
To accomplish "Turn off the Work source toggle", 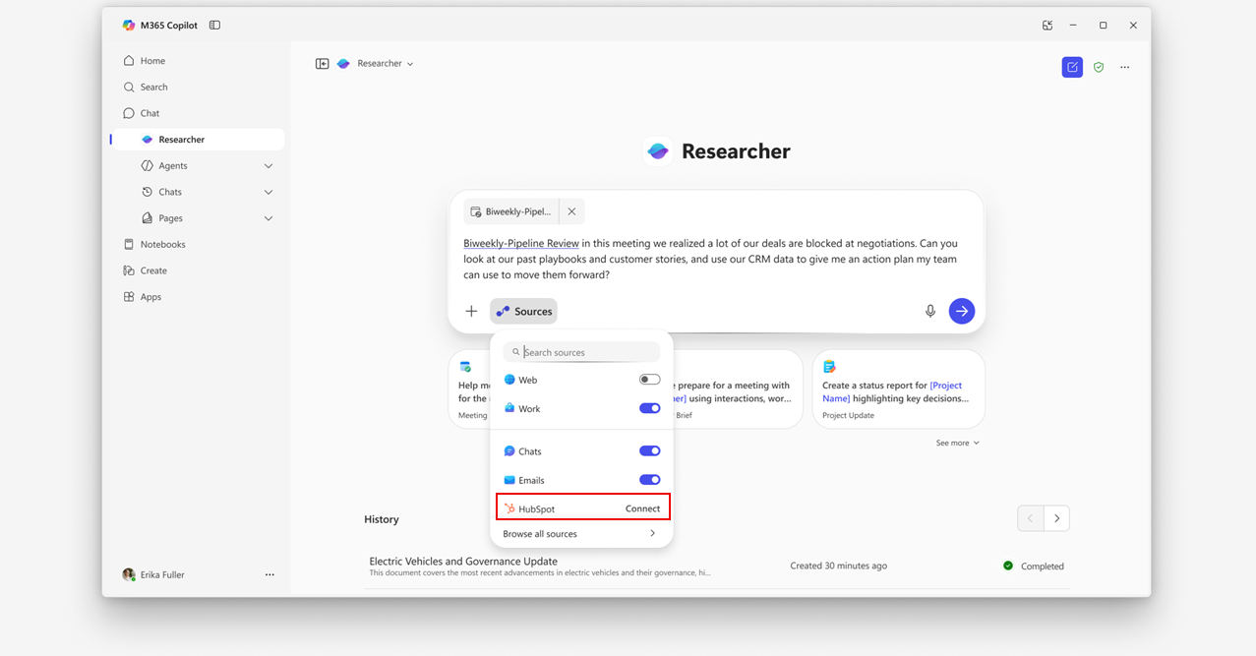I will pyautogui.click(x=649, y=408).
